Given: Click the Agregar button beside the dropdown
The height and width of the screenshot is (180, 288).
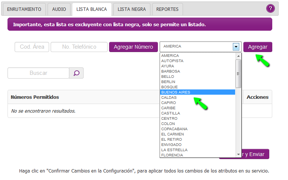Looking at the screenshot, I should pyautogui.click(x=258, y=47).
